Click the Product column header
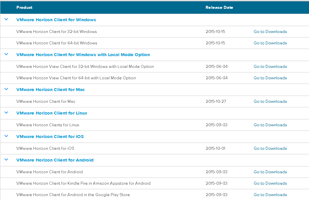Screen dimensions: 309x200 (24, 8)
